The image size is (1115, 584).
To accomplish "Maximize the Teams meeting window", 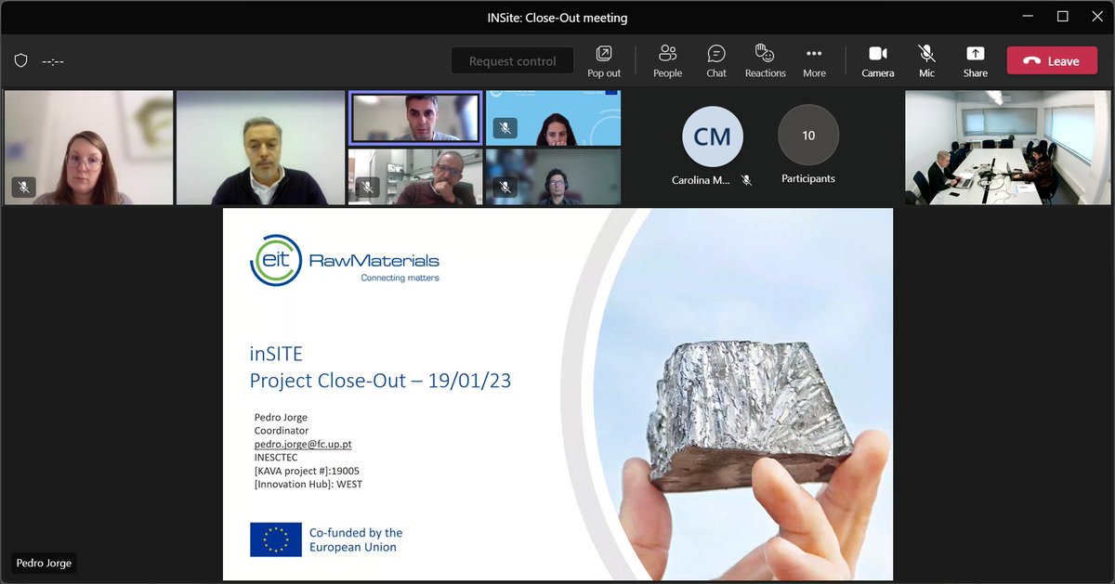I will tap(1063, 17).
